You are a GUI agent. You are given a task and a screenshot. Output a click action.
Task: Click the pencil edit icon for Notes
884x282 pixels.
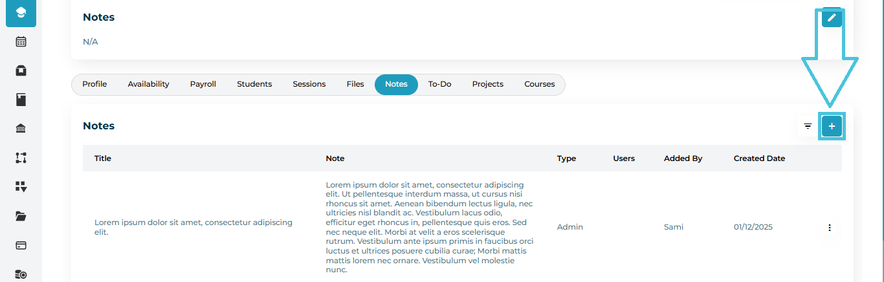[832, 17]
